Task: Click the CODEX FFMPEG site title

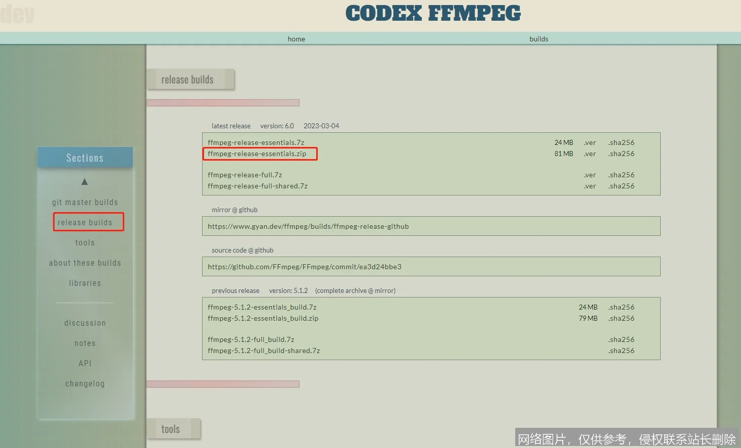Action: point(433,14)
